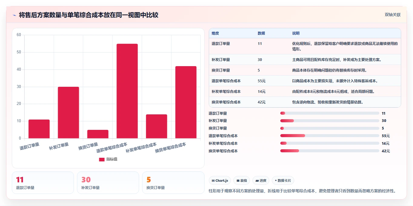Click the 数据 table column header
413x206 pixels.
point(261,33)
